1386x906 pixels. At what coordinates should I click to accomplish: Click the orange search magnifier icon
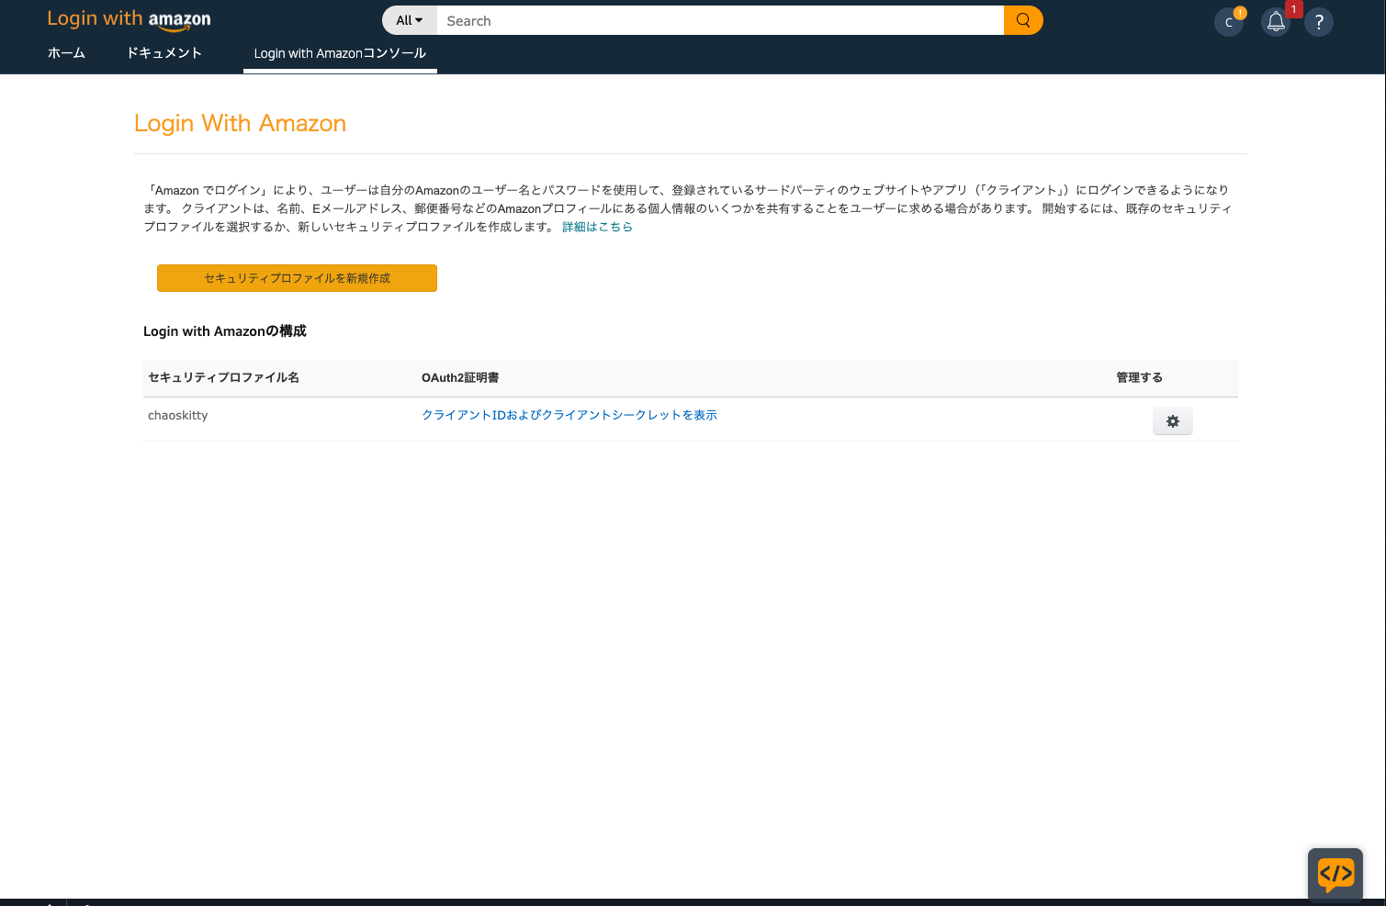(x=1022, y=19)
